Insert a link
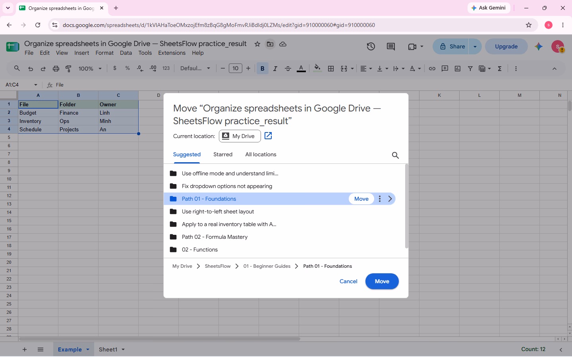Screen dimensions: 572x357 coord(432,69)
